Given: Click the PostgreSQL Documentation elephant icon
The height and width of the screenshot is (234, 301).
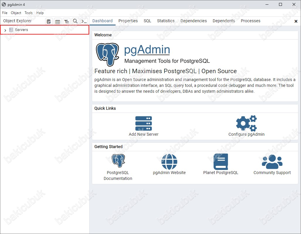Looking at the screenshot, I should (118, 161).
